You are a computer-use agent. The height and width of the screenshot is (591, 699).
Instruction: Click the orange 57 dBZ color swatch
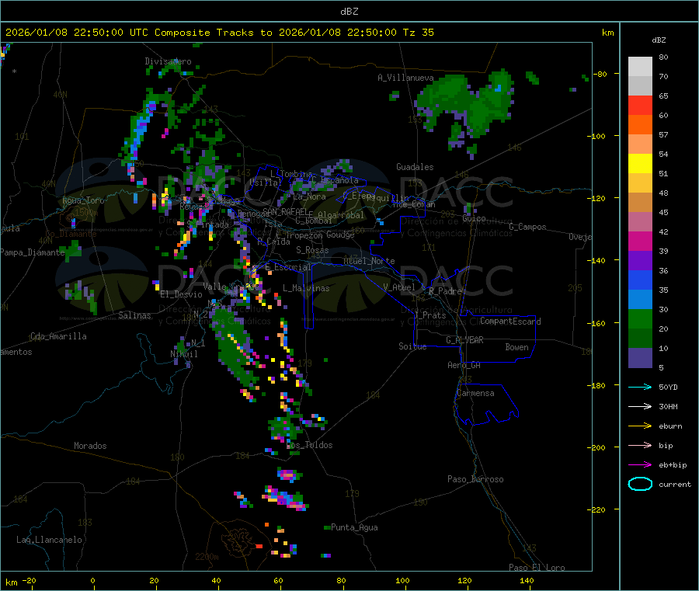(640, 125)
